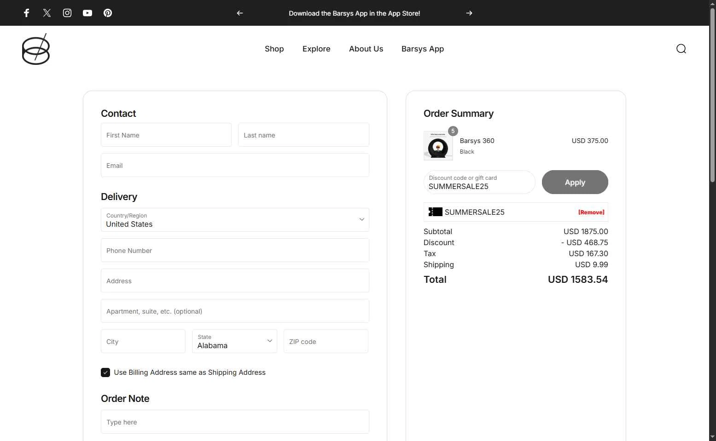This screenshot has height=441, width=716.
Task: Open the Pinterest social icon
Action: [x=108, y=13]
